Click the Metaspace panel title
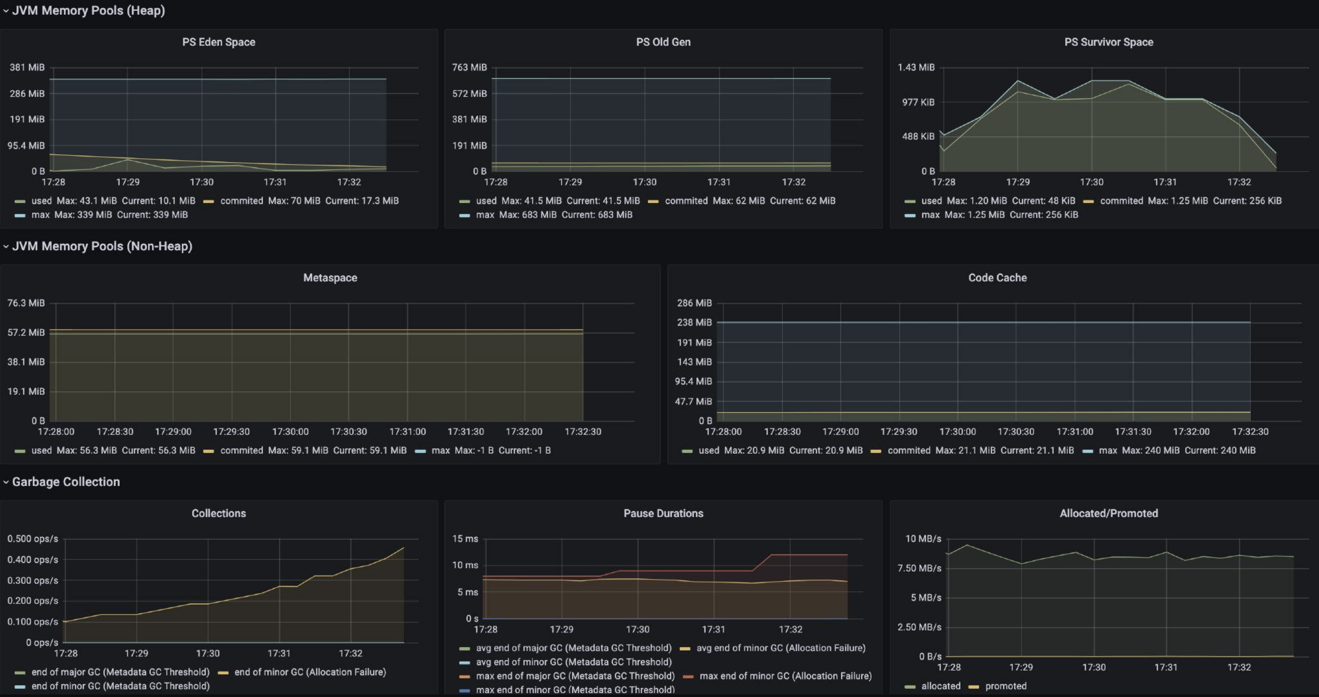 pyautogui.click(x=330, y=278)
